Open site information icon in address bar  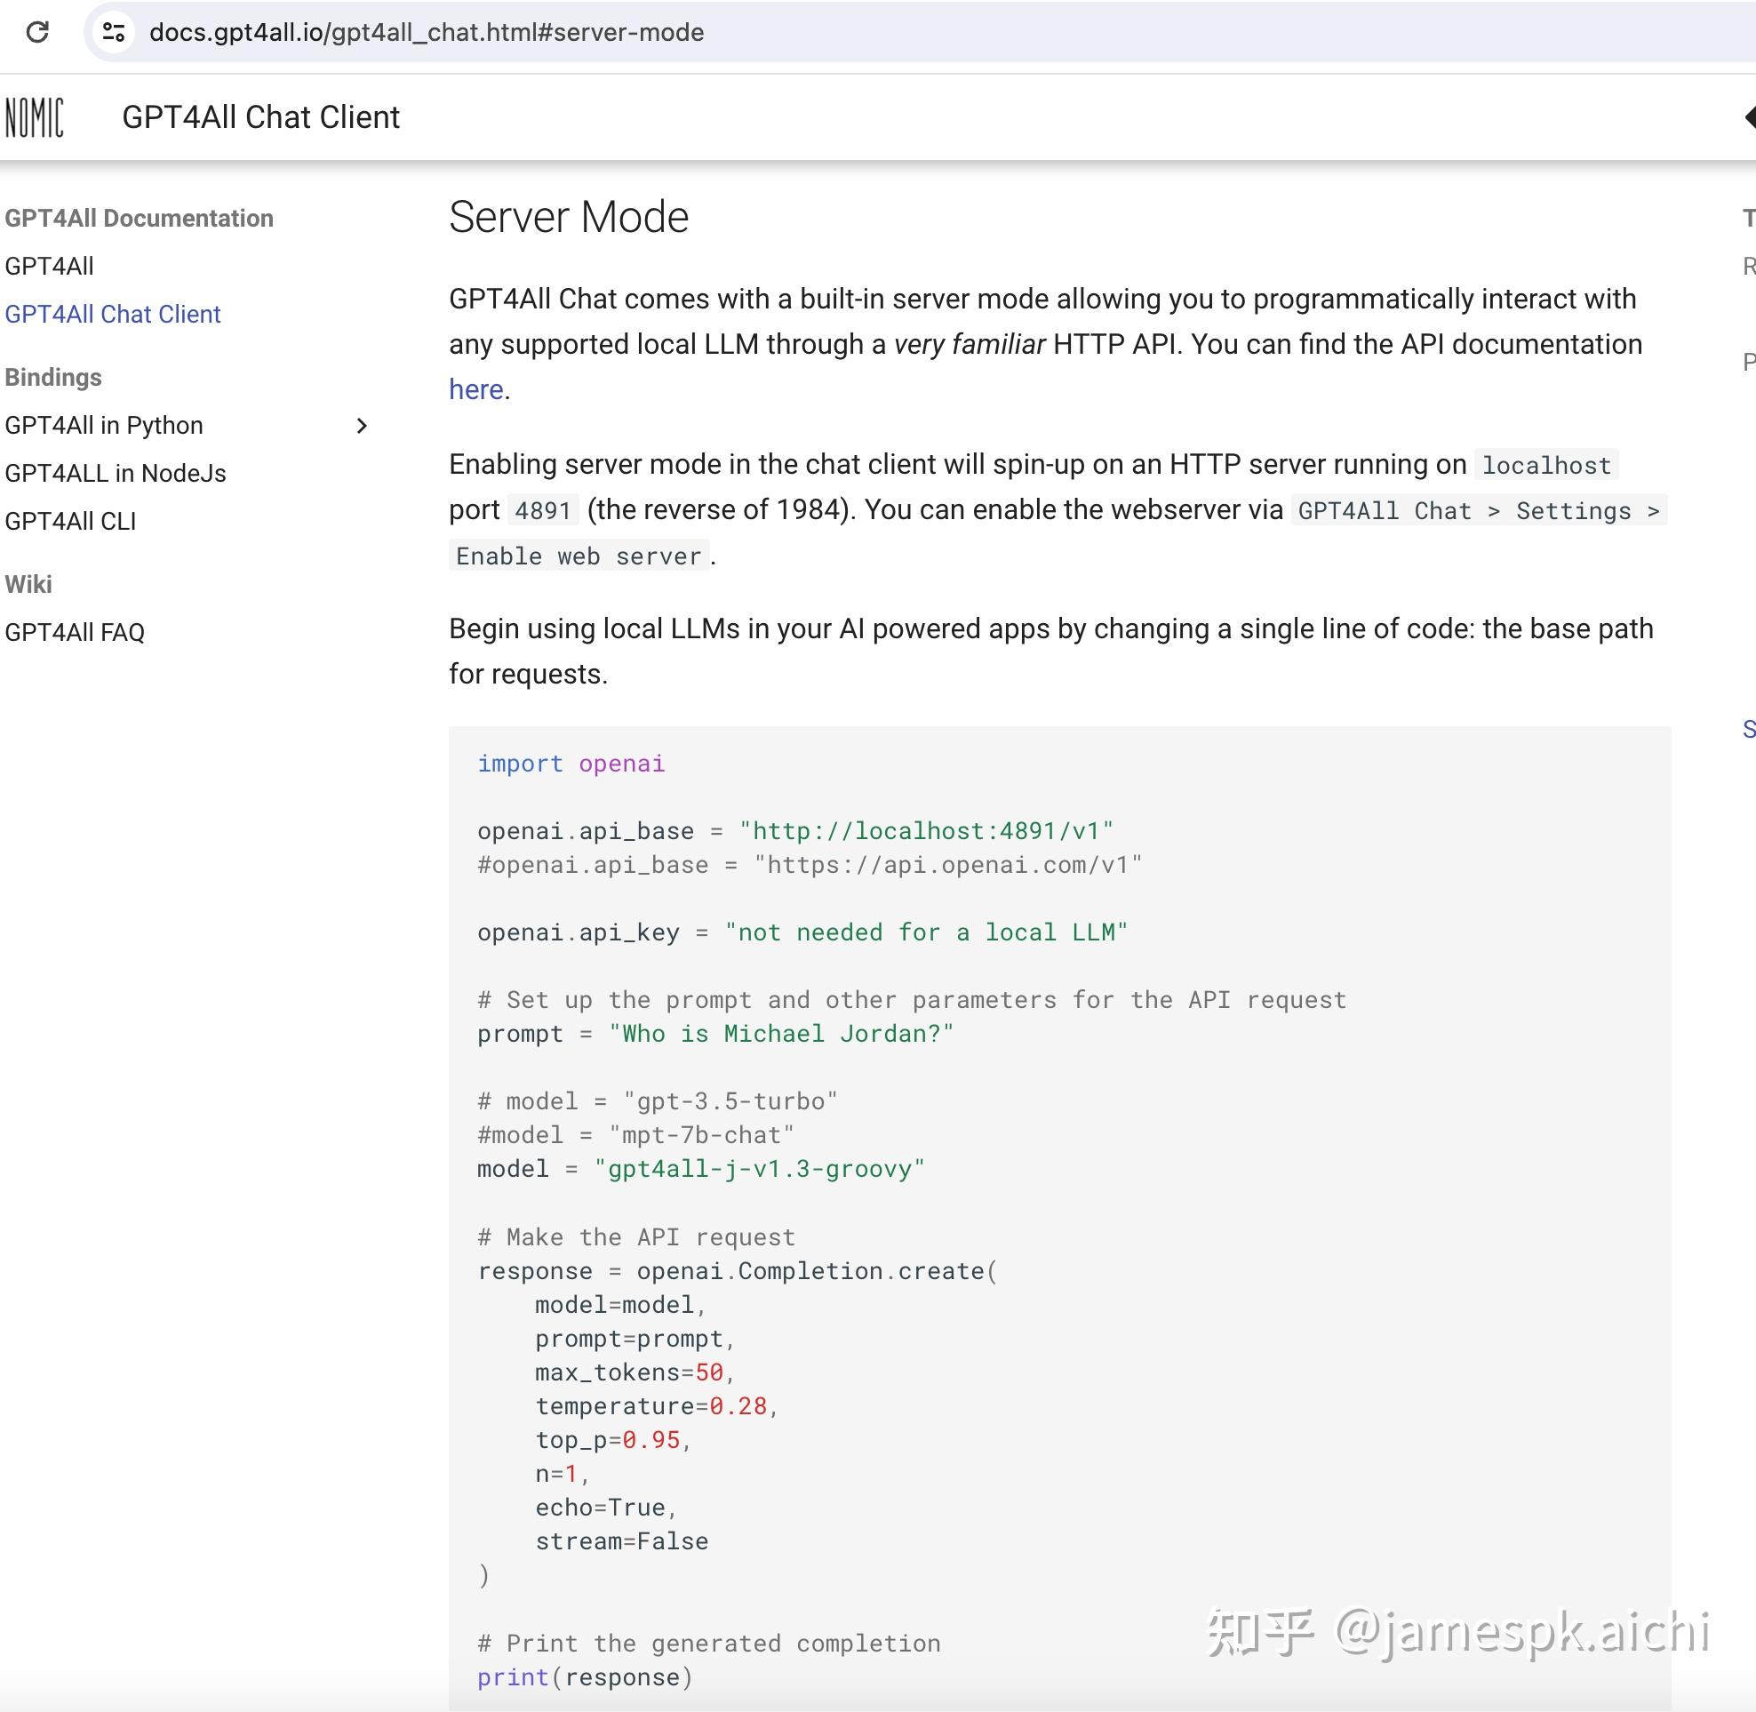pyautogui.click(x=113, y=32)
